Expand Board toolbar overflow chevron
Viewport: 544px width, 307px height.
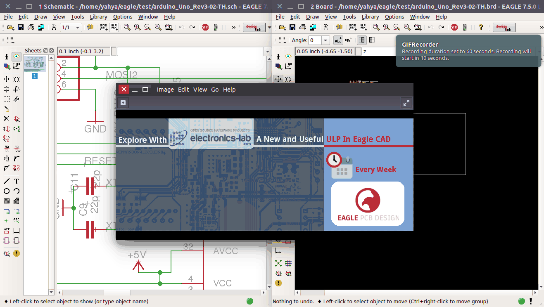click(542, 27)
